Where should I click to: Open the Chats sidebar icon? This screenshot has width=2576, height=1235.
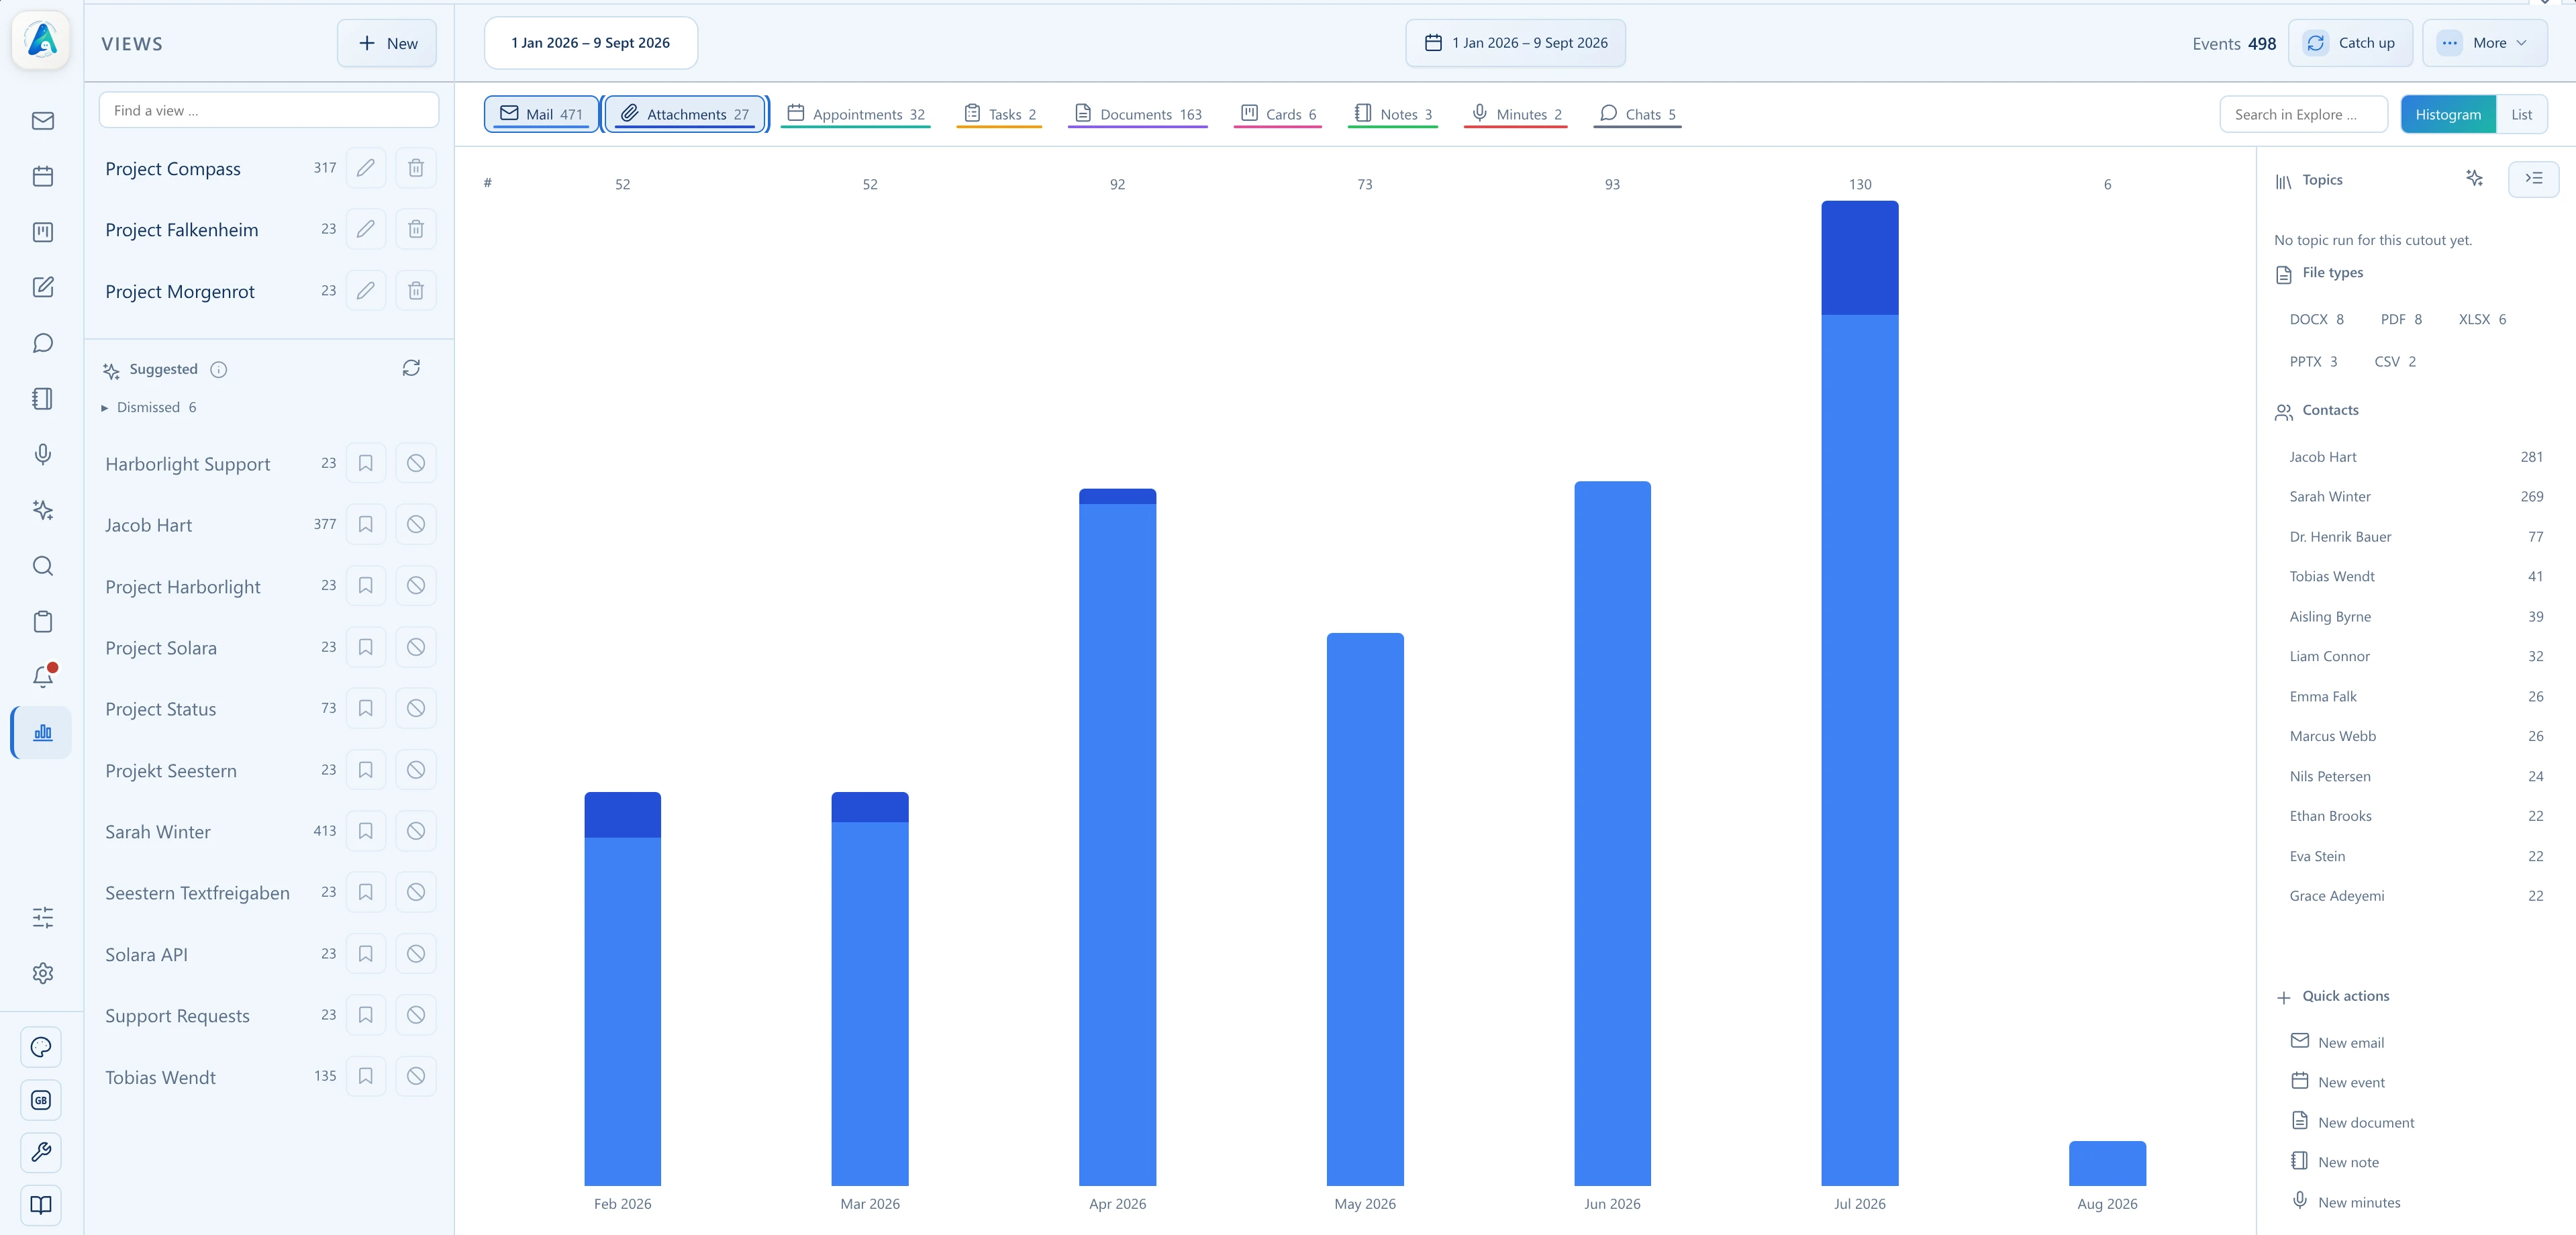[x=42, y=343]
